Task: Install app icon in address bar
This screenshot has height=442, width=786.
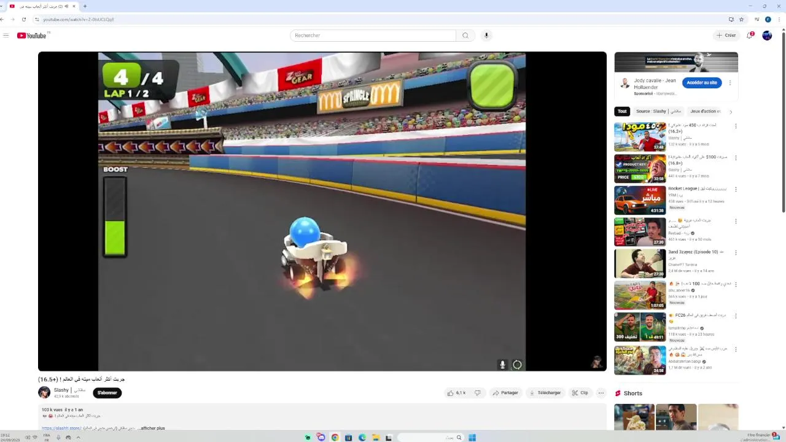Action: click(731, 19)
